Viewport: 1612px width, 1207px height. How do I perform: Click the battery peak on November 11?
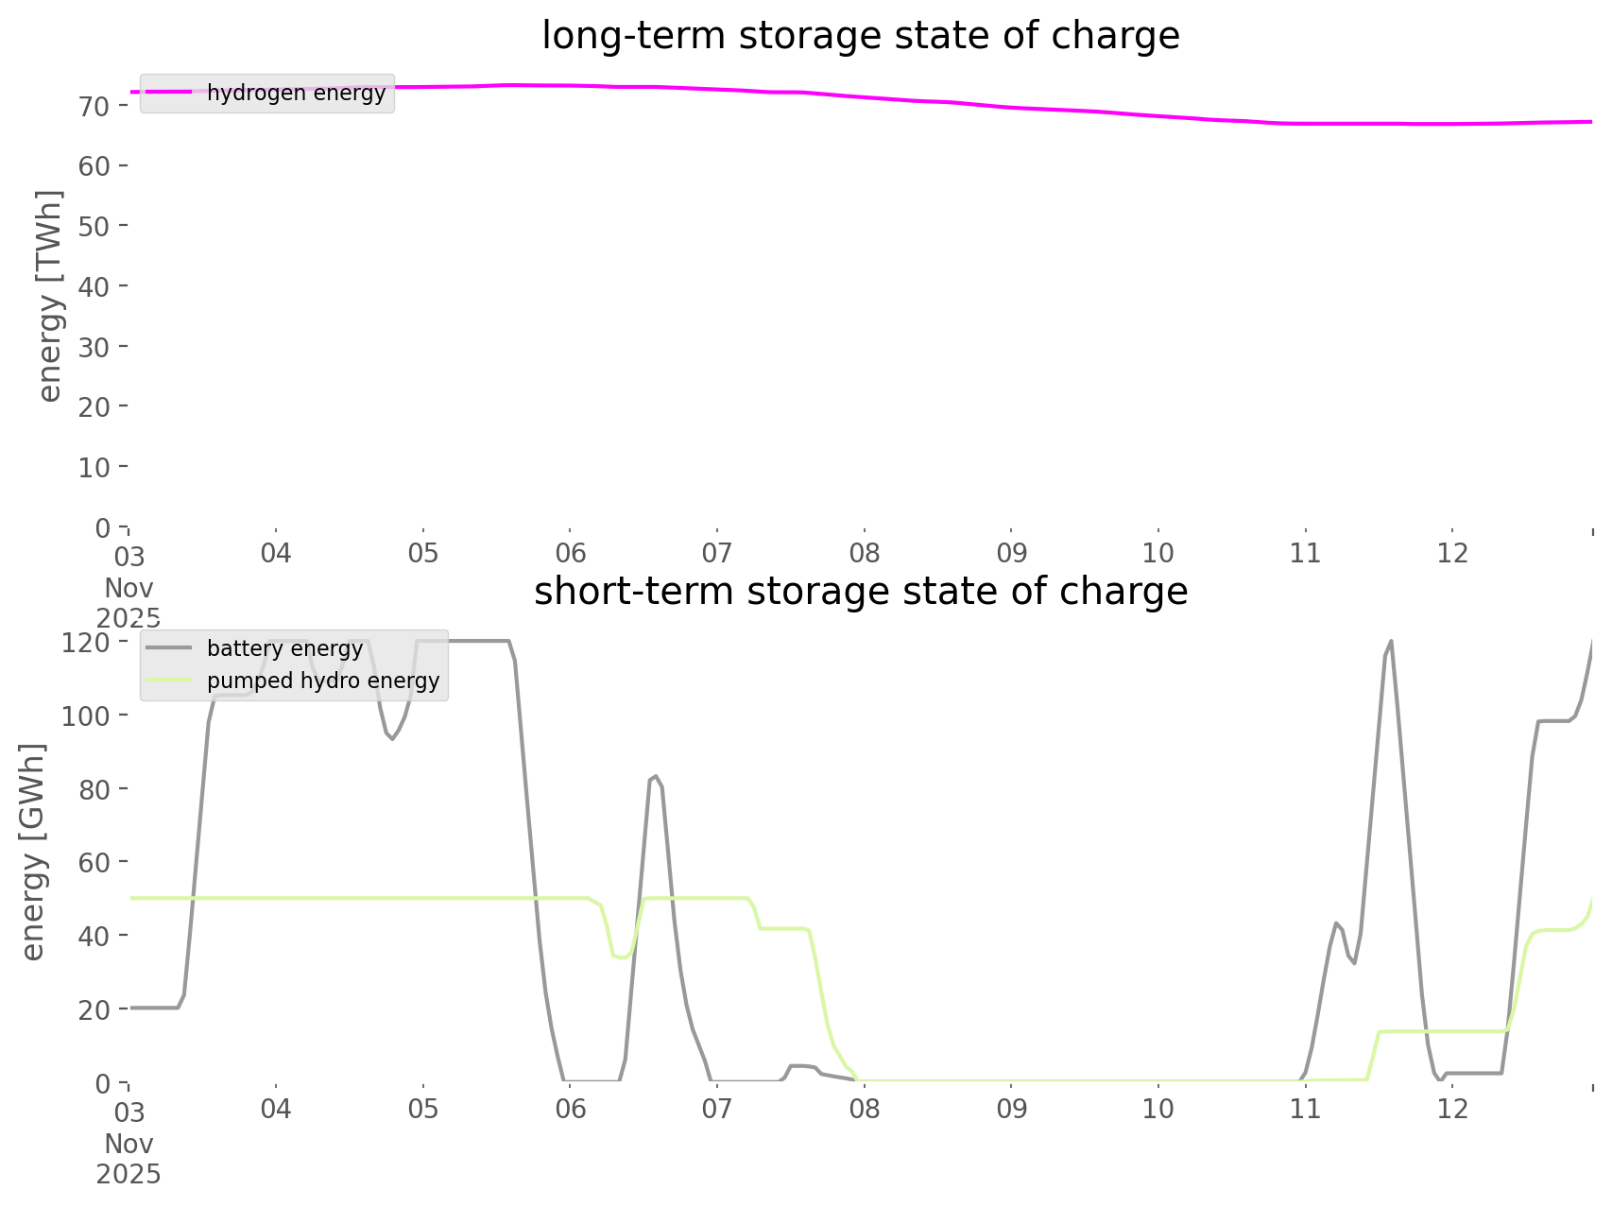[1390, 642]
